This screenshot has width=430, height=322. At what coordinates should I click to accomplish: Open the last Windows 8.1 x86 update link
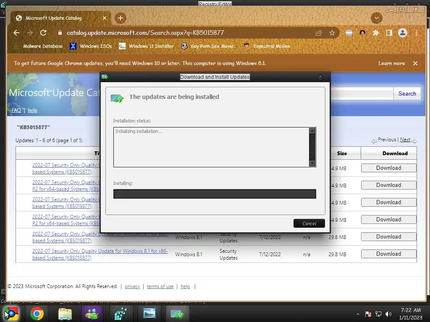tap(100, 254)
